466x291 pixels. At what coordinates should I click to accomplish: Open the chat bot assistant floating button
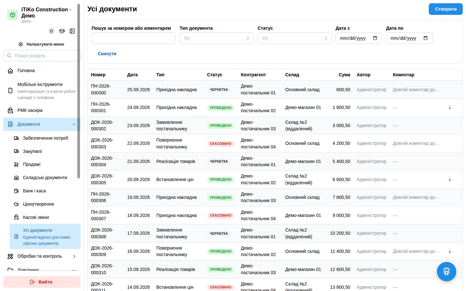coord(447,272)
